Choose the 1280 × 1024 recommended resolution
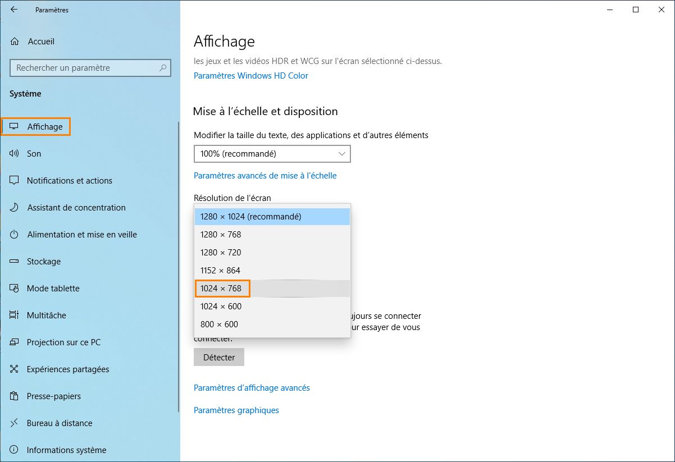The height and width of the screenshot is (462, 675). [x=250, y=216]
